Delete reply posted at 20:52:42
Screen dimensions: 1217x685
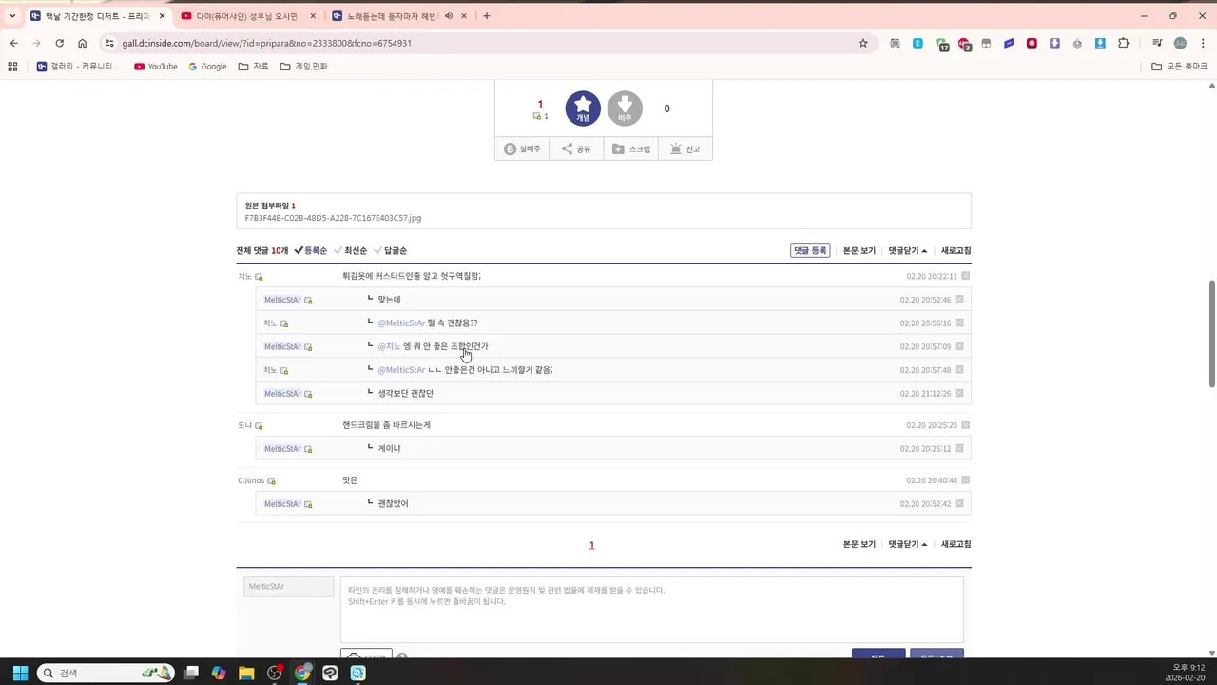click(x=959, y=504)
